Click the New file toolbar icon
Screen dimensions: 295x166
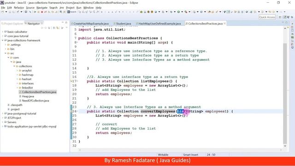pyautogui.click(x=2, y=12)
